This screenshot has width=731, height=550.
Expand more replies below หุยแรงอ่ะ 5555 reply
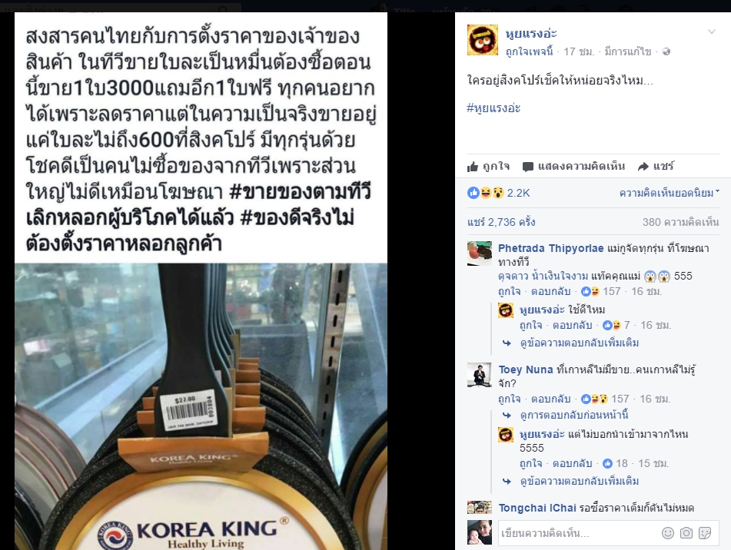pos(580,481)
